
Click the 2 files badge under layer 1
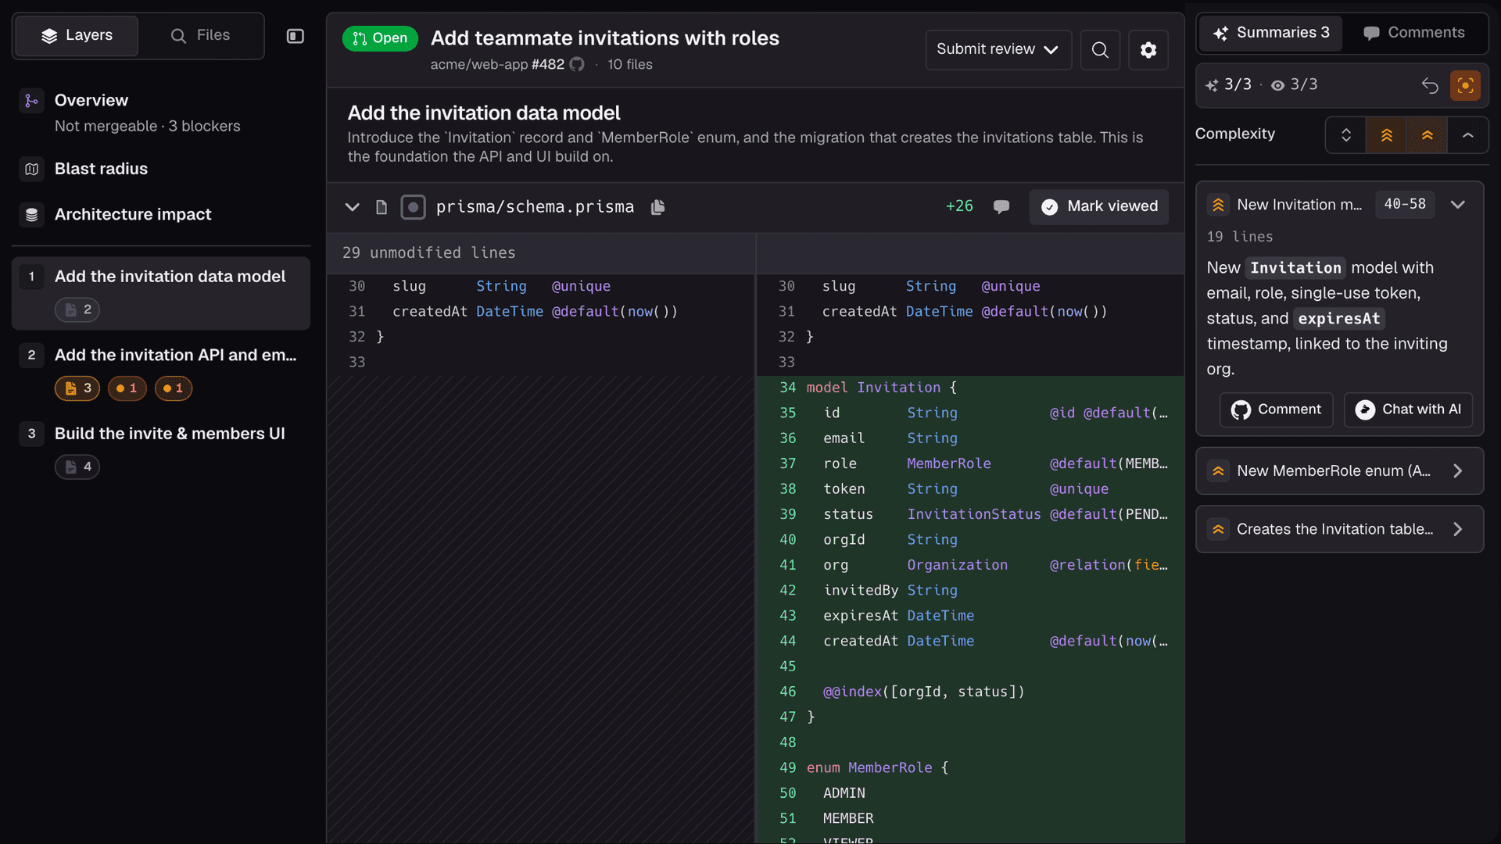(x=77, y=310)
